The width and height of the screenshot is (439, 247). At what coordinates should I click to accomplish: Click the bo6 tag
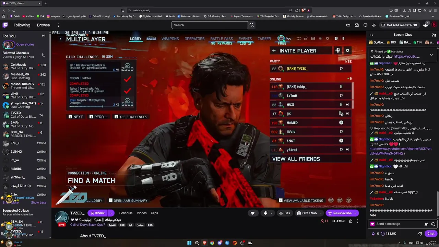coord(150,225)
